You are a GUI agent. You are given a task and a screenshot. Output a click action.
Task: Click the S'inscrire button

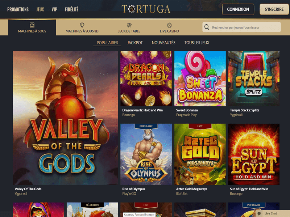(274, 9)
